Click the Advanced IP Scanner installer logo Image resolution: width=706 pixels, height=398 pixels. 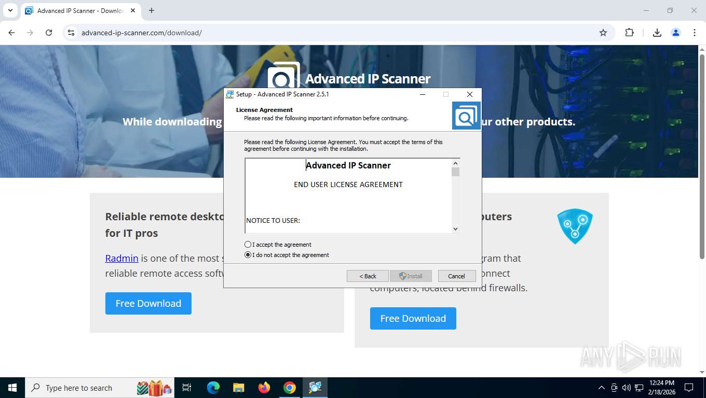pos(466,116)
